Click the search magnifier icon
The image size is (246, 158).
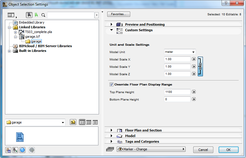click(x=43, y=15)
